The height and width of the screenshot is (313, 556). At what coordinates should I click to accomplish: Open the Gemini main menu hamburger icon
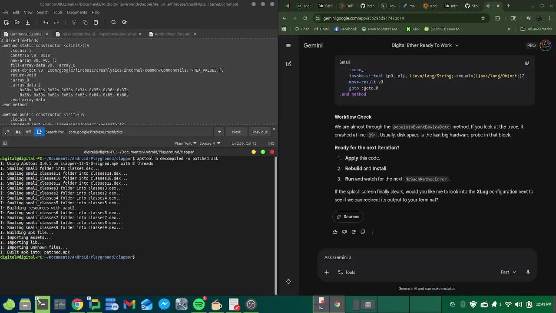point(288,45)
